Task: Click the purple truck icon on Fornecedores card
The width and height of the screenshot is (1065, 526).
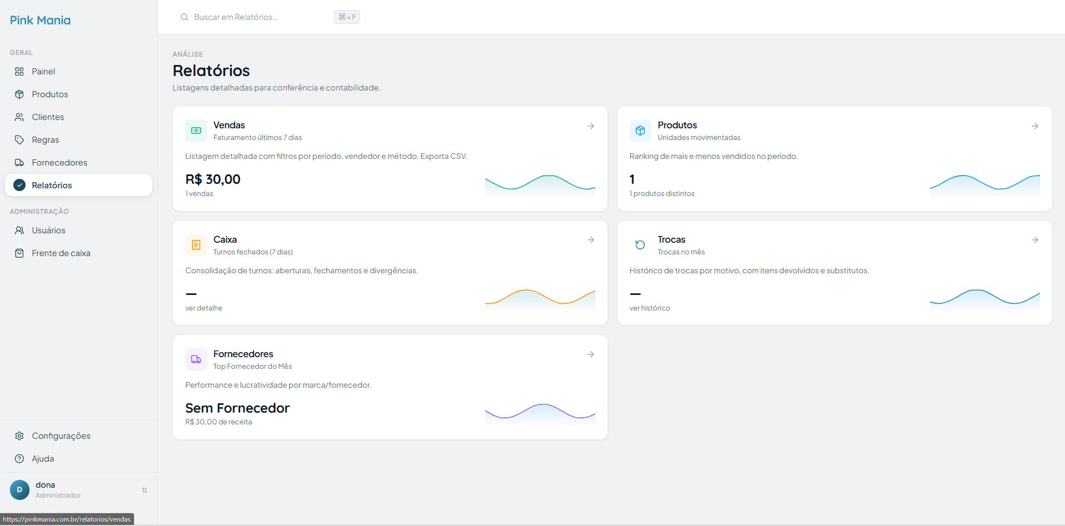Action: pyautogui.click(x=196, y=359)
